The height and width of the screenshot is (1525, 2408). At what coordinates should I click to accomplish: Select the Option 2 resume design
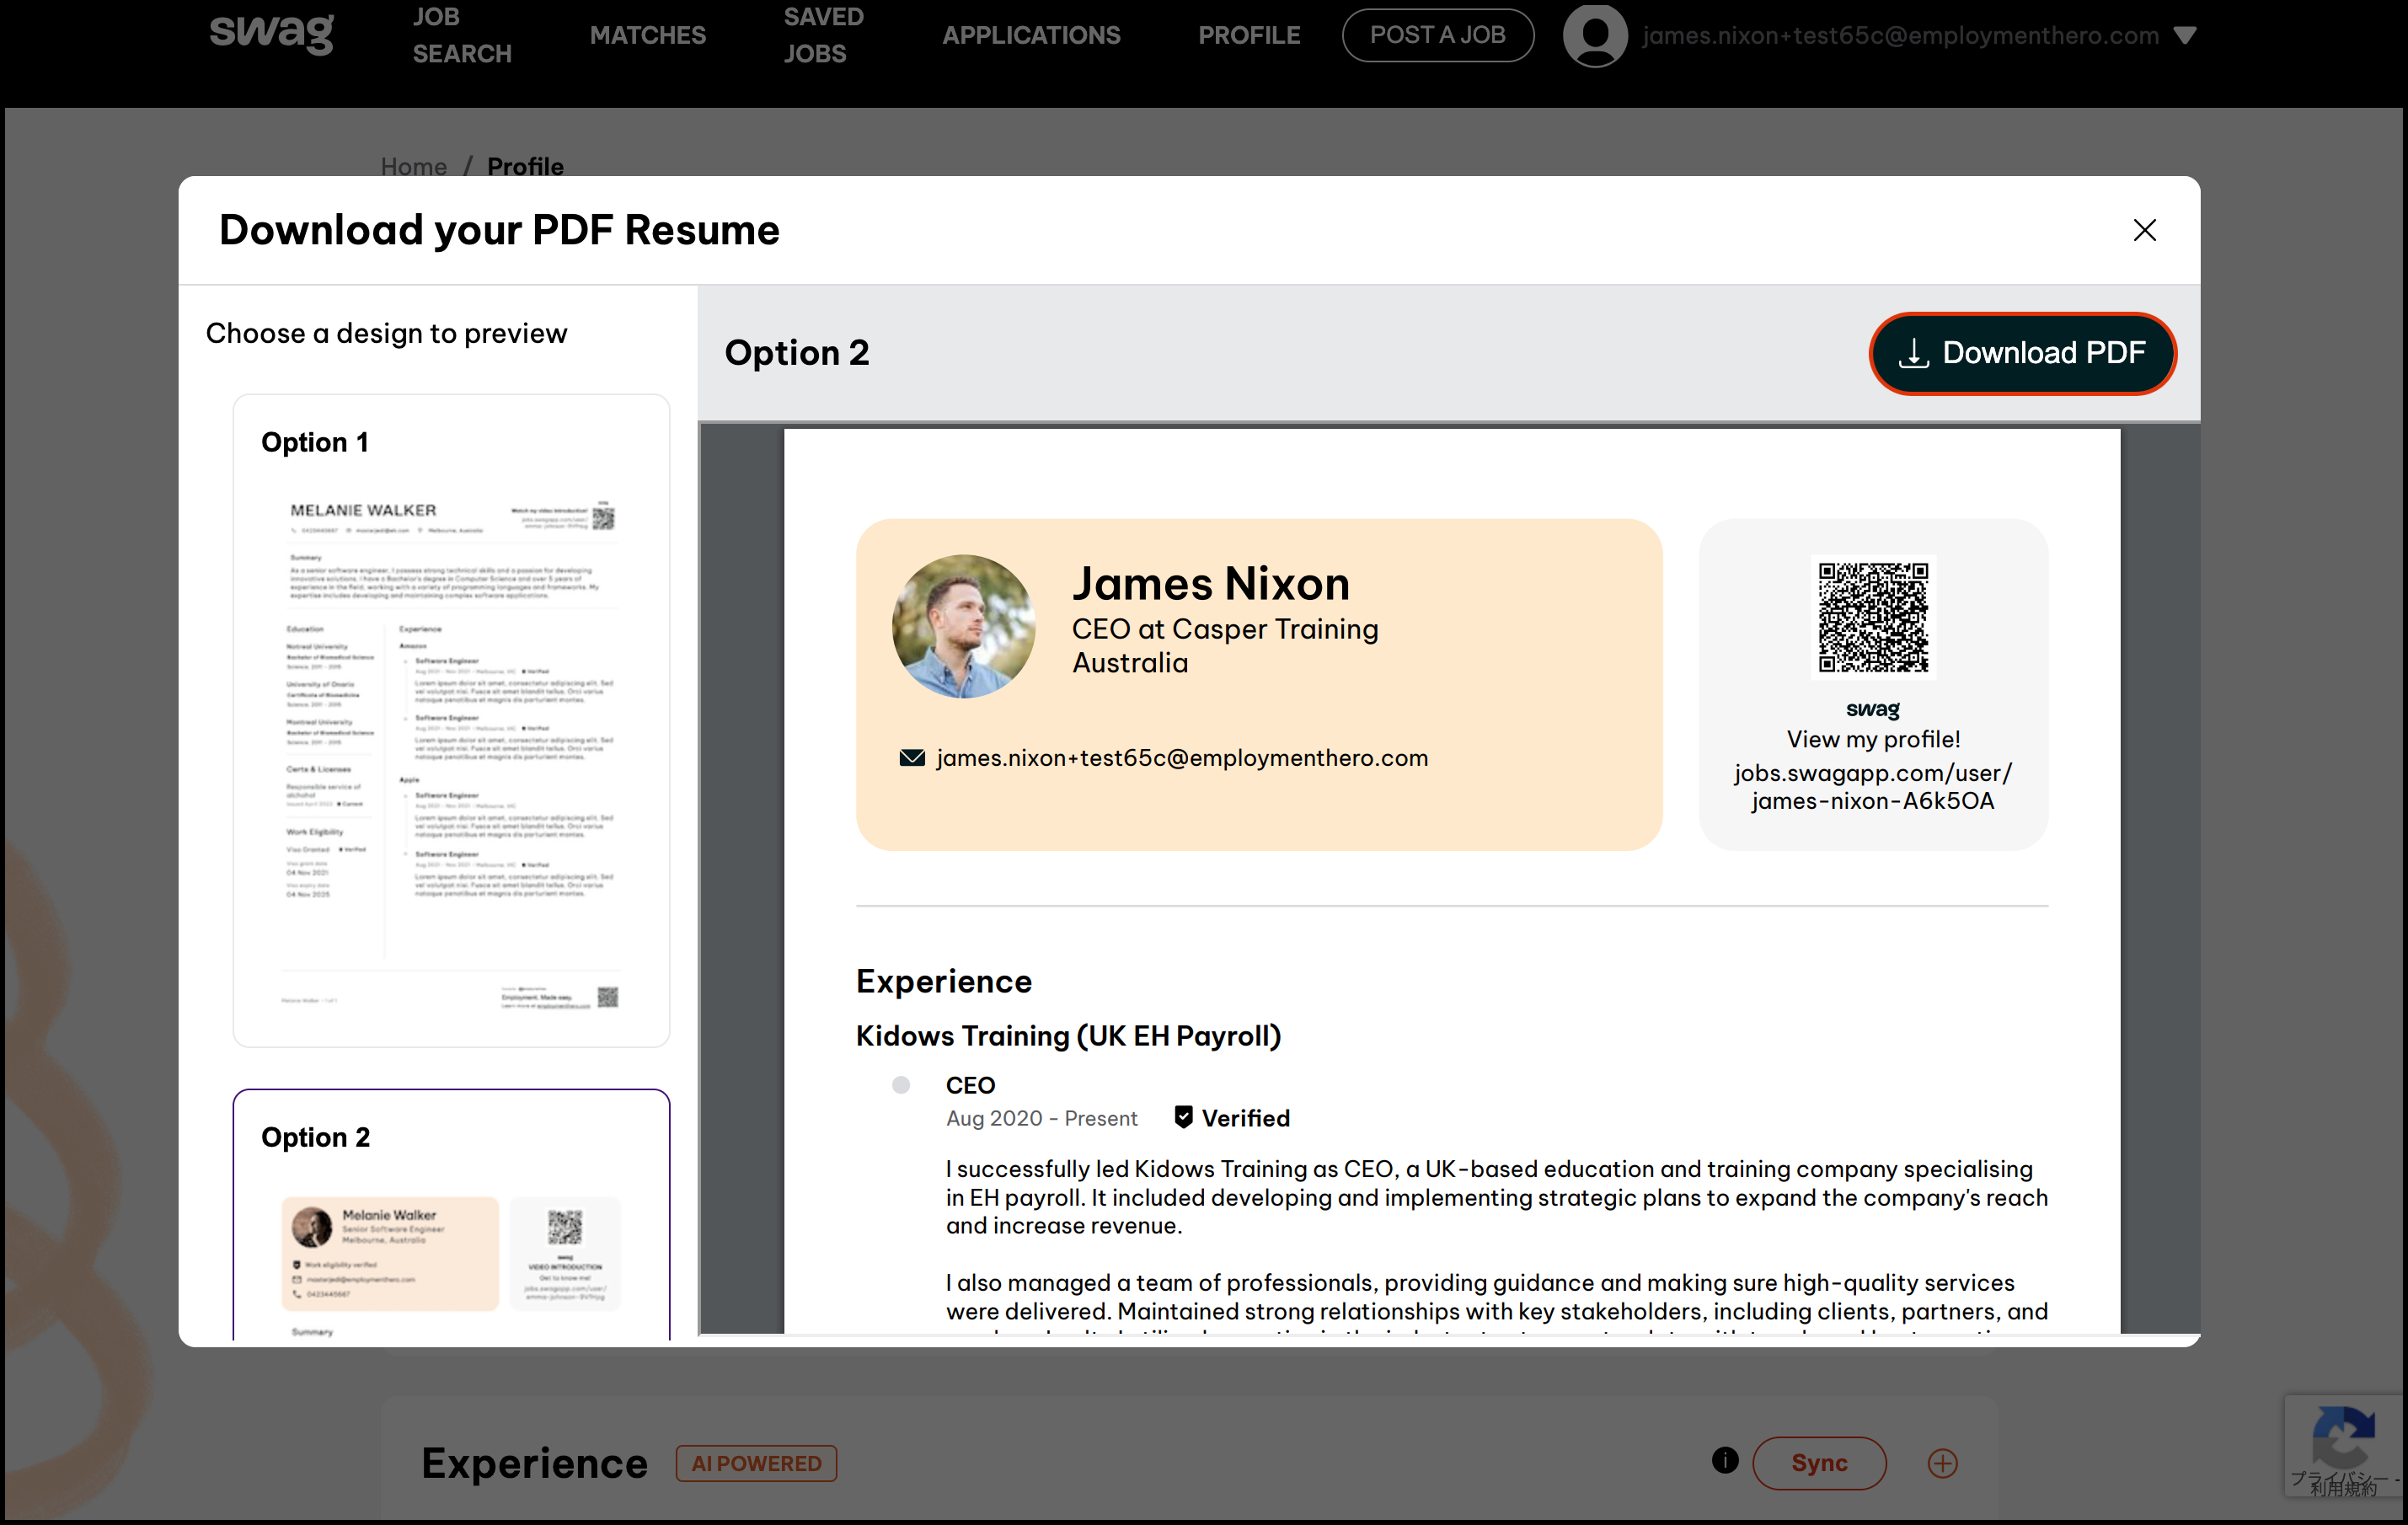point(450,1215)
